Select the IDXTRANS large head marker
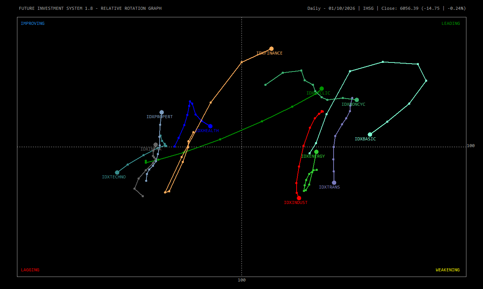Image resolution: width=483 pixels, height=289 pixels. (x=334, y=183)
